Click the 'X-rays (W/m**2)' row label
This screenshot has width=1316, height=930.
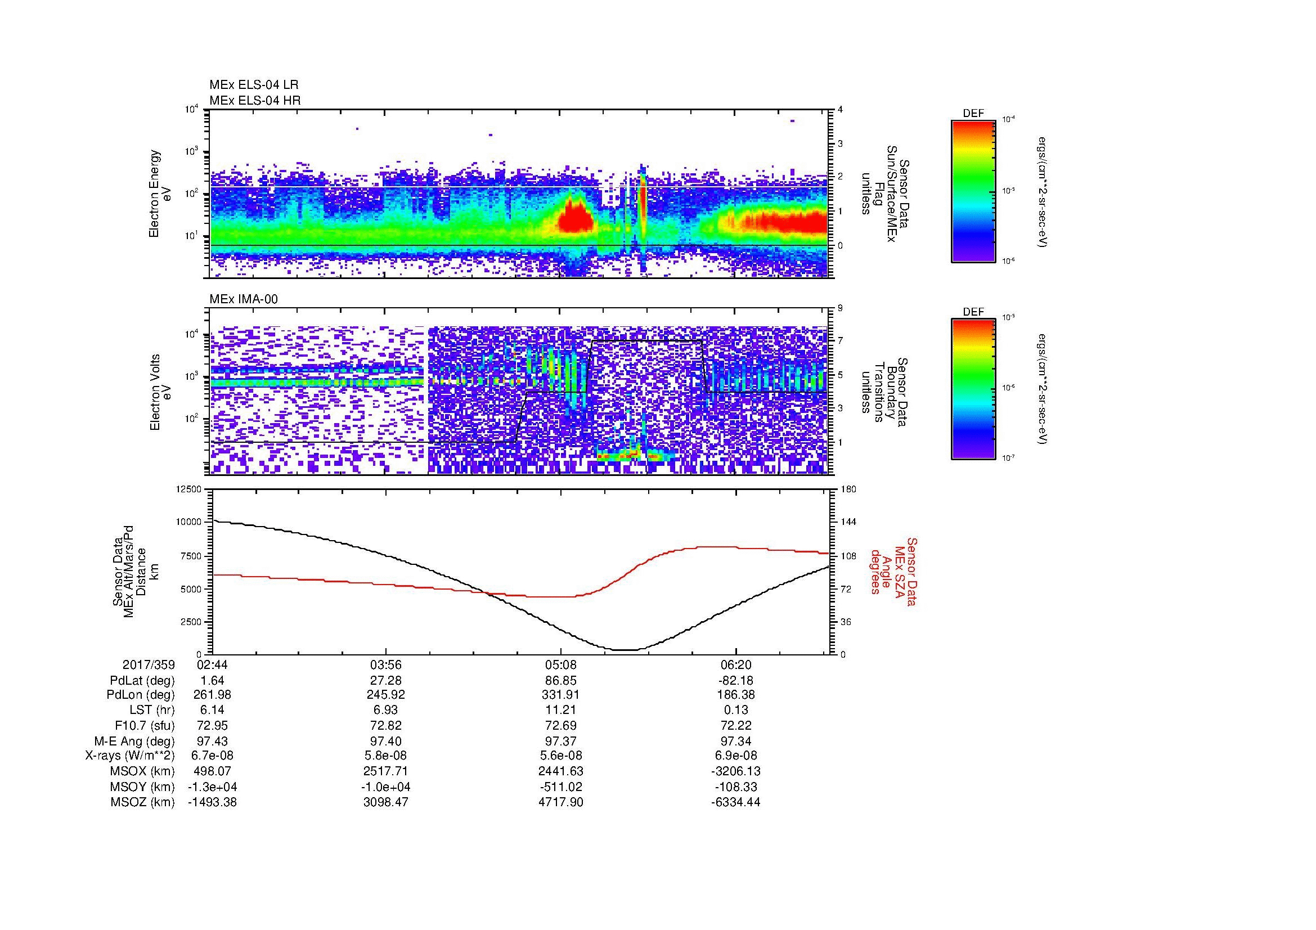[129, 756]
